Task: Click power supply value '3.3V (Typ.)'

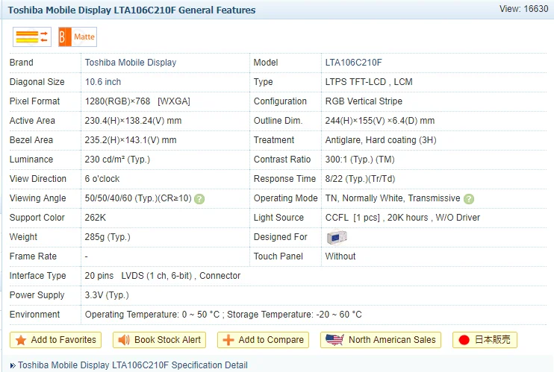Action: pos(107,295)
